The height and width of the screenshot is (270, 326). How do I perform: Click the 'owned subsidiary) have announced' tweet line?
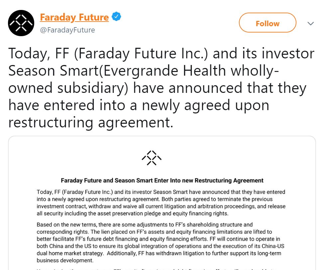(157, 88)
